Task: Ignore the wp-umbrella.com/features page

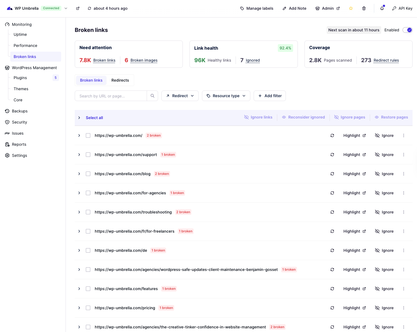Action: pyautogui.click(x=384, y=289)
